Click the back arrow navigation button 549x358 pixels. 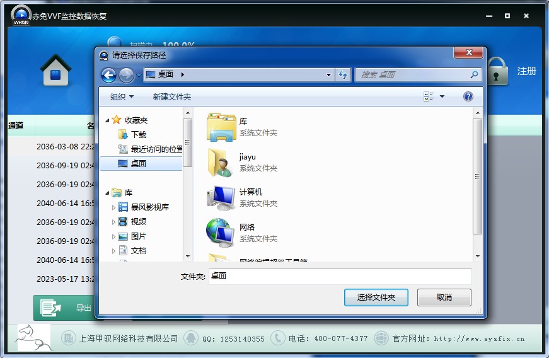click(108, 75)
